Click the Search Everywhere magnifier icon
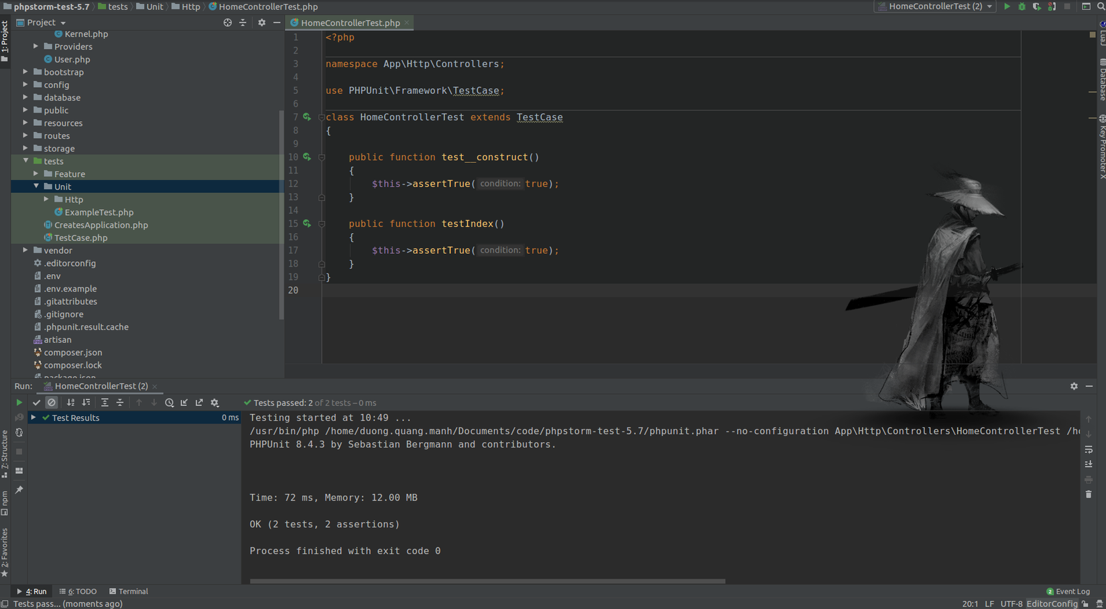1106x609 pixels. tap(1101, 6)
